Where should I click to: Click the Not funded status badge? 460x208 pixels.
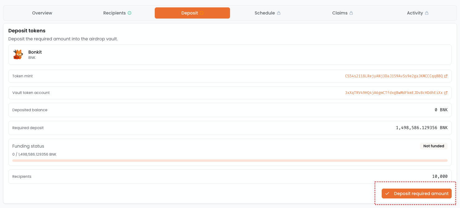click(x=433, y=146)
